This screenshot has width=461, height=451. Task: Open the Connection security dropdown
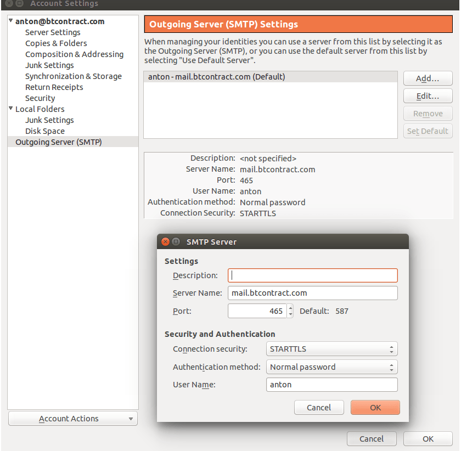tap(331, 349)
